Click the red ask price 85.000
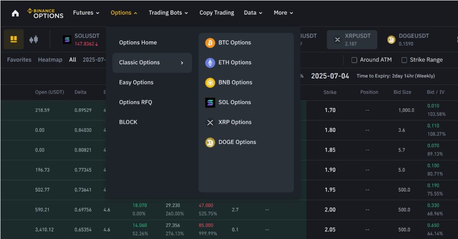This screenshot has width=458, height=239. [x=206, y=225]
